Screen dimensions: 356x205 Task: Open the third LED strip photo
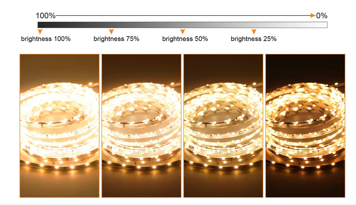223,126
